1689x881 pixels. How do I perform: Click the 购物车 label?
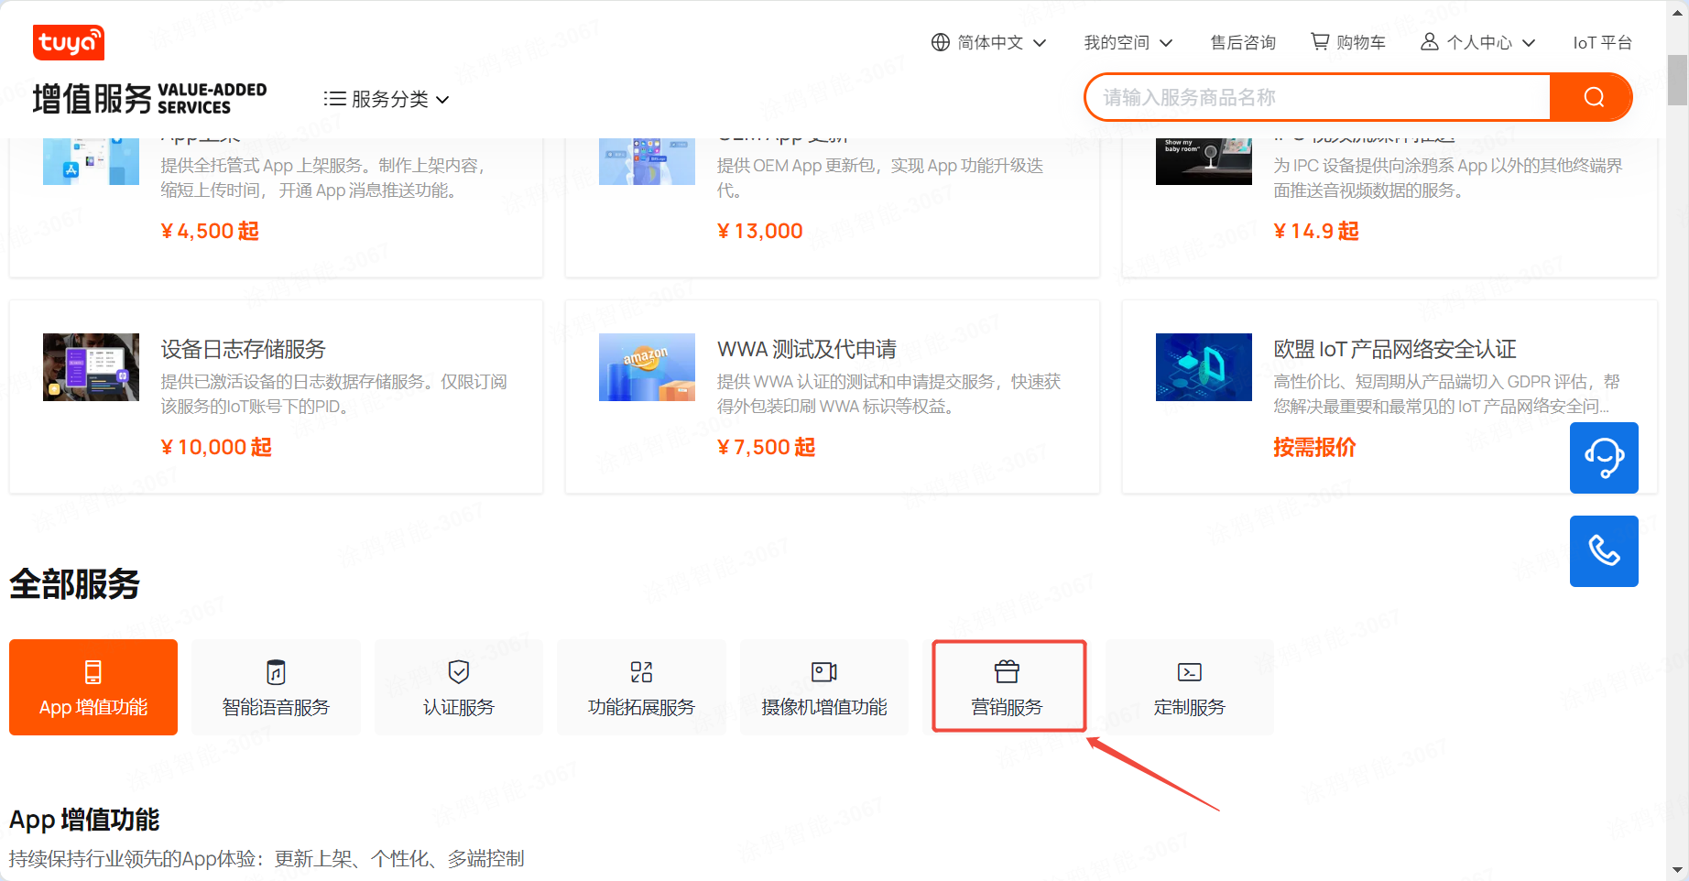(1361, 42)
